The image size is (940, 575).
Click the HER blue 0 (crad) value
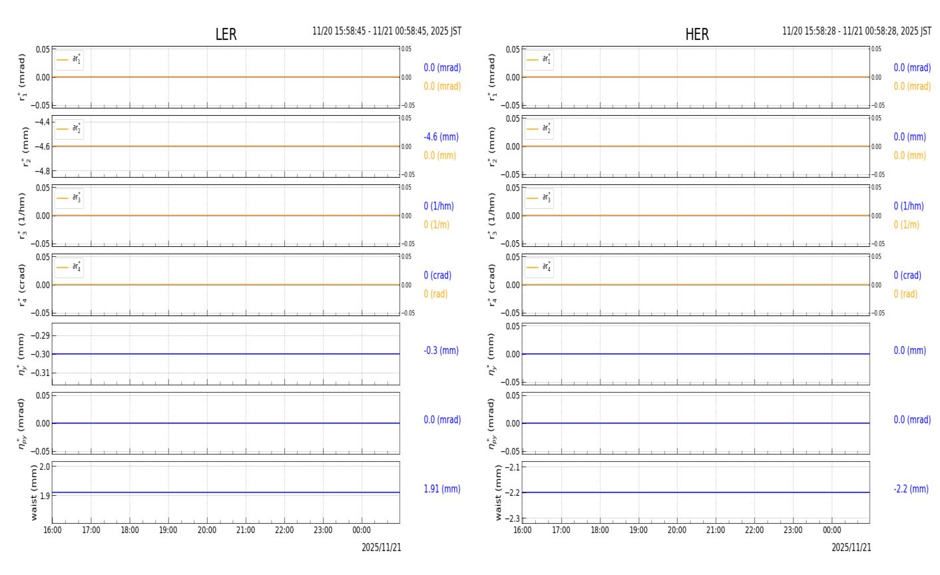907,276
